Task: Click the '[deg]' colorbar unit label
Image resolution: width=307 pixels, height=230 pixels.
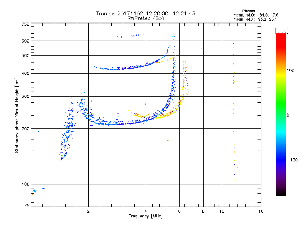Action: 282,31
